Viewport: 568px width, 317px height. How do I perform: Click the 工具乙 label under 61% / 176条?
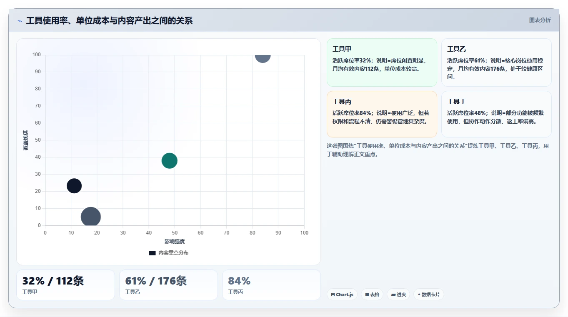click(133, 292)
